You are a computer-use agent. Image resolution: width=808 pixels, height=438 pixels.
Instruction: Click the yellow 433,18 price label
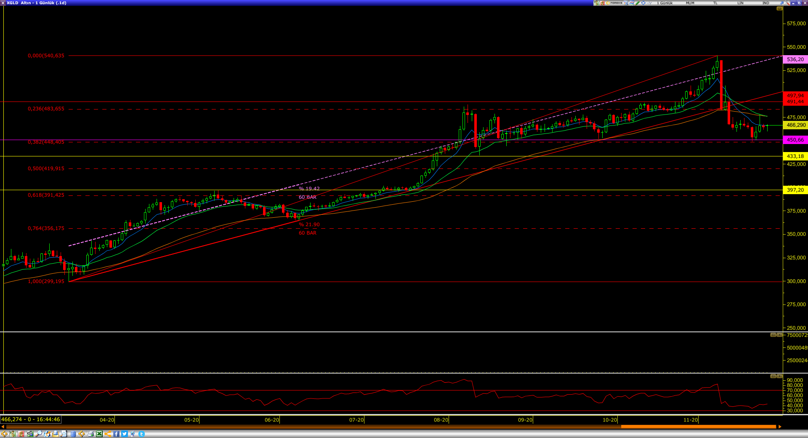795,156
